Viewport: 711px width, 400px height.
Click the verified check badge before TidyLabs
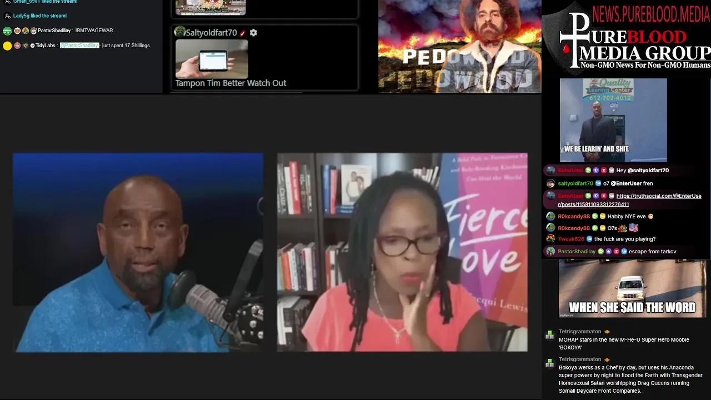(33, 46)
